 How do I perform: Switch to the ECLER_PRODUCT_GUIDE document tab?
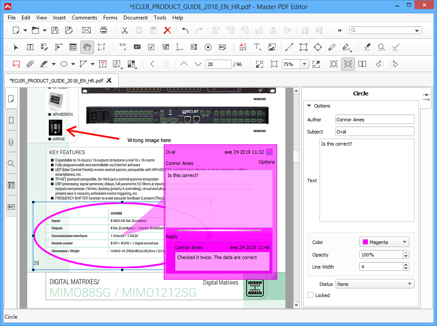pos(56,80)
